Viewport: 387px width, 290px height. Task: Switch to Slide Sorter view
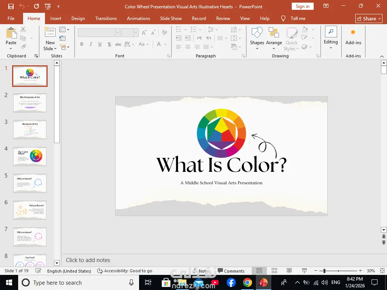[274, 271]
